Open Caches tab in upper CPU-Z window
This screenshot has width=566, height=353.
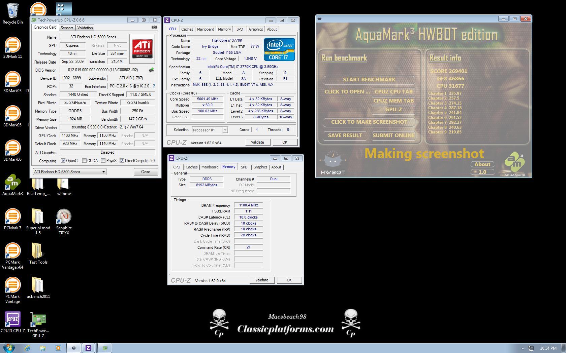pos(187,29)
